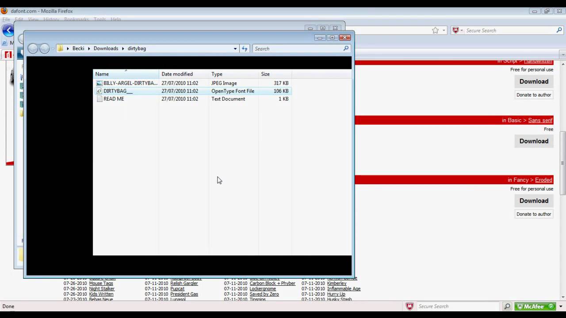Viewport: 566px width, 318px height.
Task: Open the address bar history dropdown
Action: (x=235, y=49)
